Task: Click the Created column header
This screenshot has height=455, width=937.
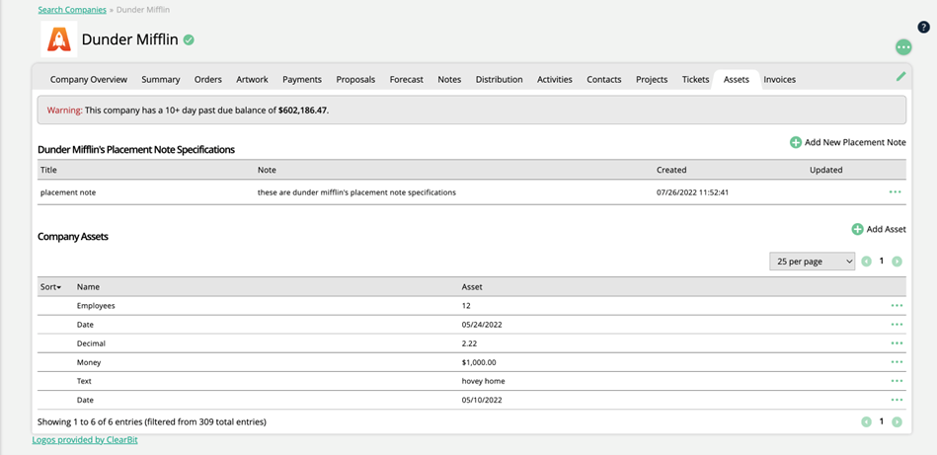Action: click(x=671, y=170)
